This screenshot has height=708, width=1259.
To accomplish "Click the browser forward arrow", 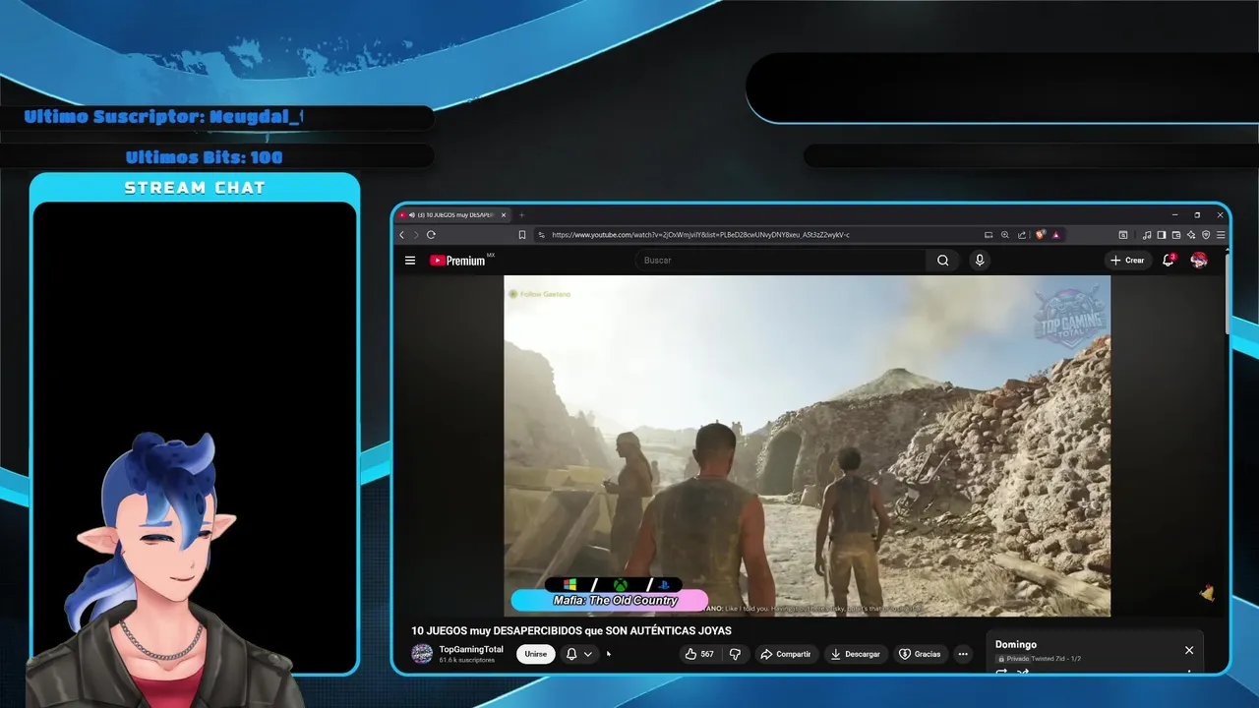I will [415, 235].
